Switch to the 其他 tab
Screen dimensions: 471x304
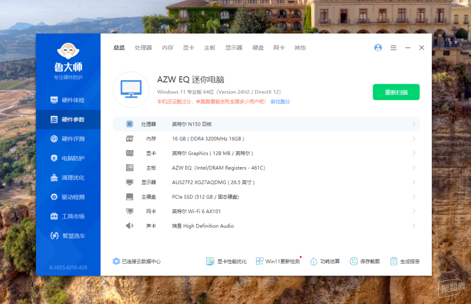(x=300, y=48)
